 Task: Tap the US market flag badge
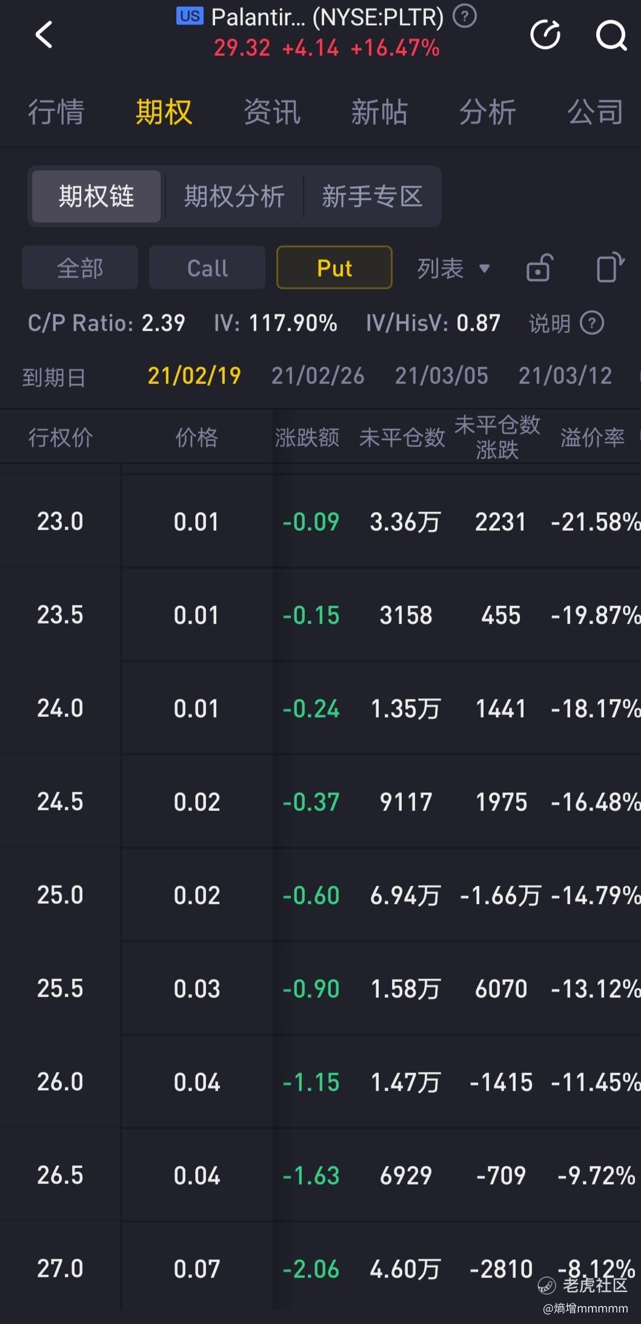(x=190, y=16)
